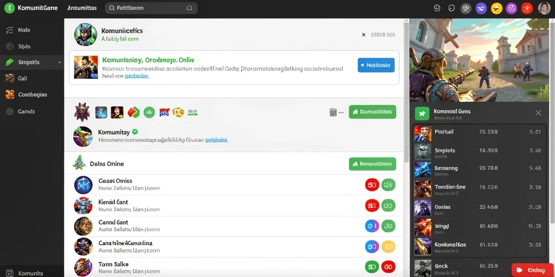This screenshot has height=277, width=555.
Task: Click the blue badge in Canud Gant row
Action: click(372, 226)
